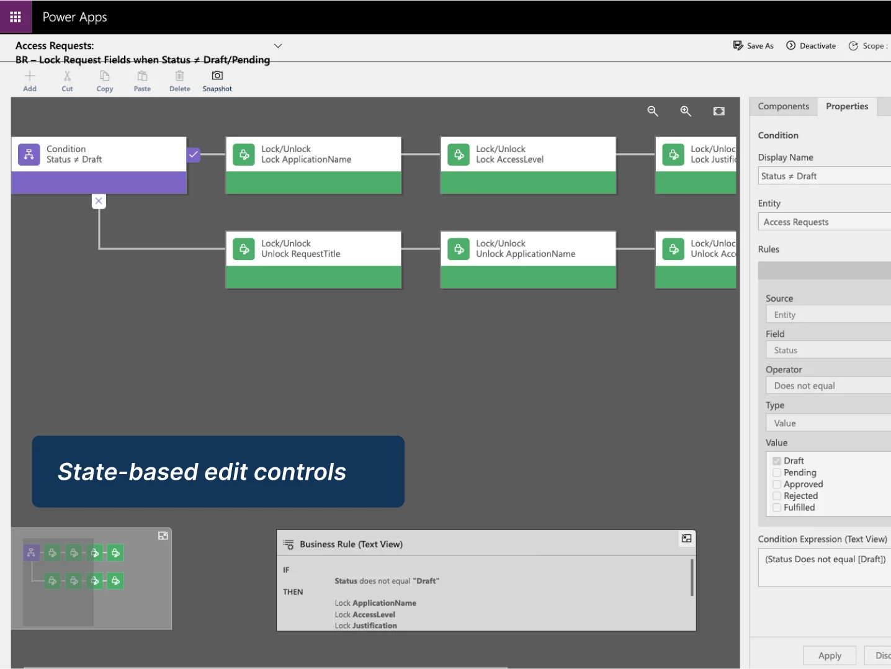
Task: Click the Add plus toolbar icon
Action: tap(30, 76)
